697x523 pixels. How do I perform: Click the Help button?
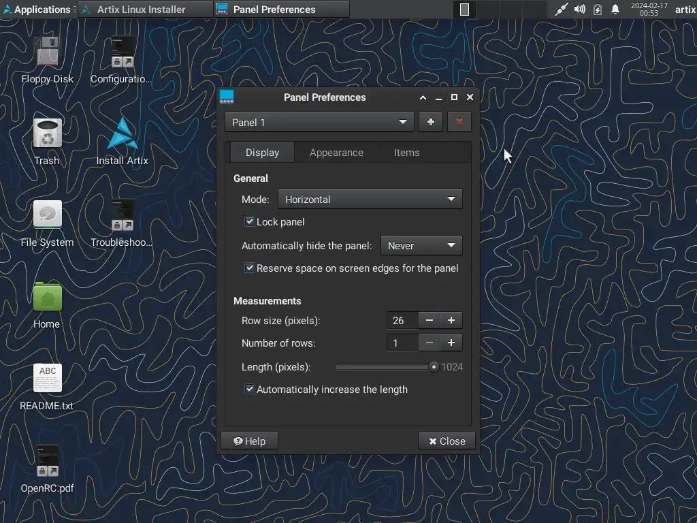(x=249, y=441)
